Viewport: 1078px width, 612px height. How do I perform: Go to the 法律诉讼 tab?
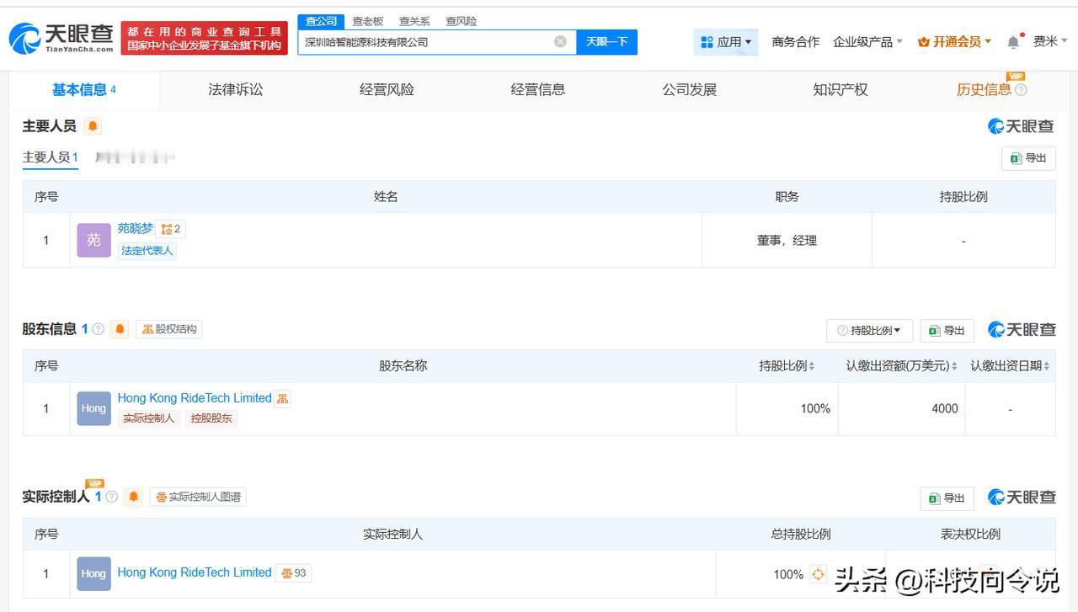pyautogui.click(x=235, y=90)
